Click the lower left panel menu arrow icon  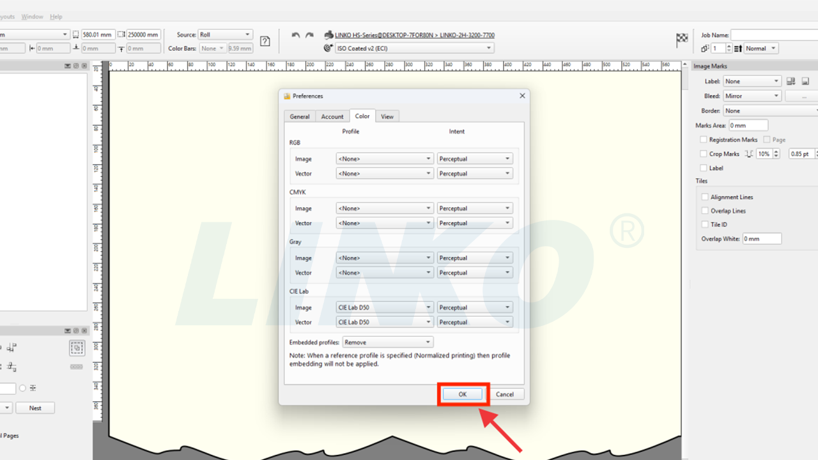(68, 330)
